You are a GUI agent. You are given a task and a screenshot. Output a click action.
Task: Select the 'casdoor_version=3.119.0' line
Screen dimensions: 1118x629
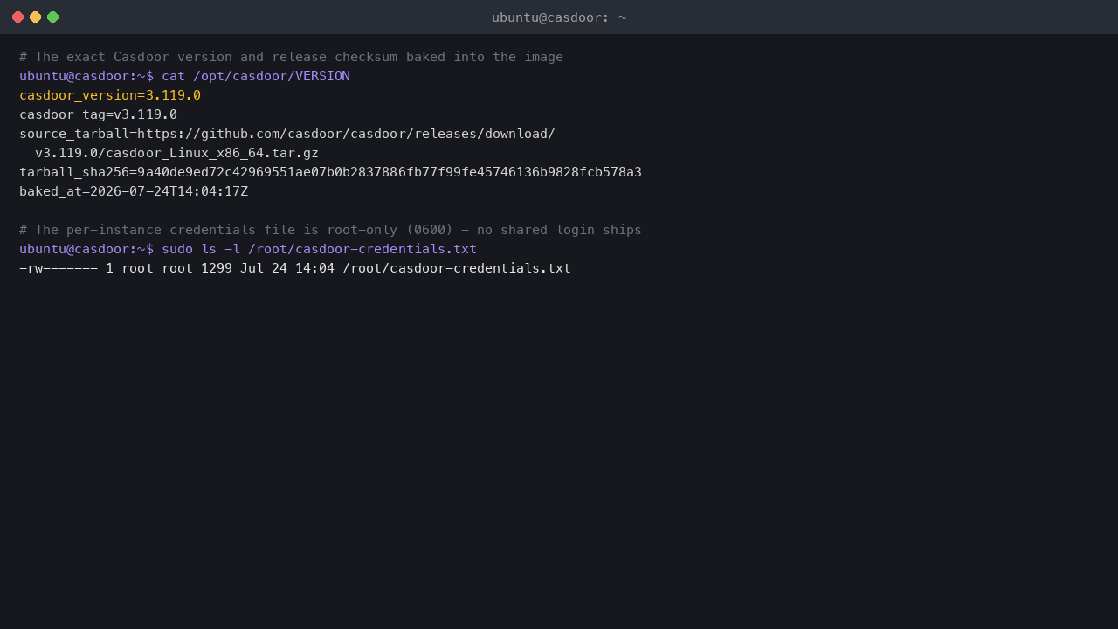coord(110,95)
